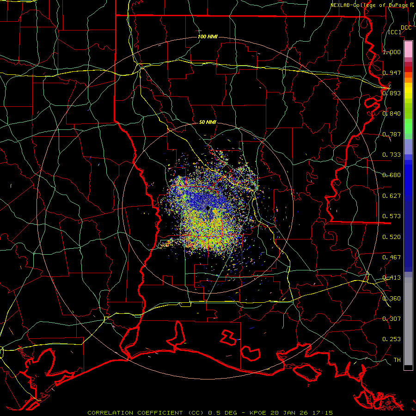Click the 0.573 color scale value
Viewport: 416px width, 416px height.
pyautogui.click(x=392, y=216)
